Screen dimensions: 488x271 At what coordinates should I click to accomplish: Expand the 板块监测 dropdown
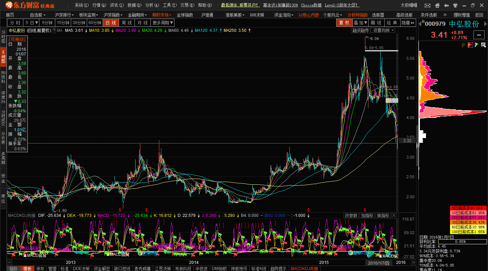pyautogui.click(x=88, y=15)
